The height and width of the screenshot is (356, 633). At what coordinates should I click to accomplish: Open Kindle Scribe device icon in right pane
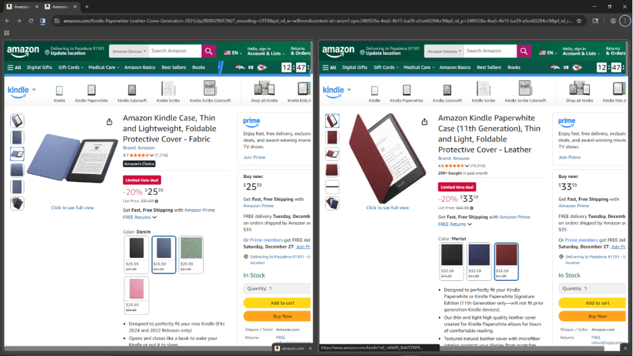click(x=484, y=92)
